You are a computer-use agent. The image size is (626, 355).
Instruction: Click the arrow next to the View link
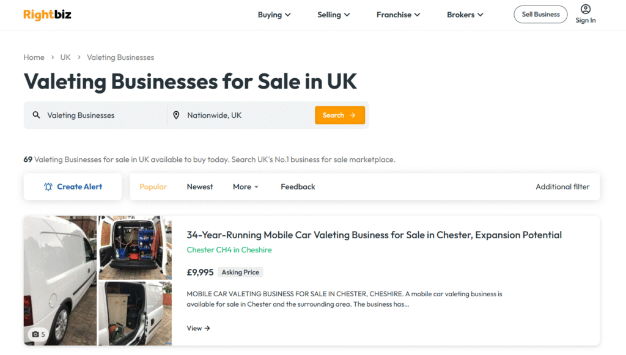point(208,328)
